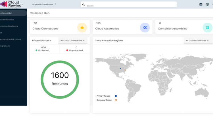Open the All Cloud Assemblies dropdown
213x119 pixels.
click(x=197, y=41)
